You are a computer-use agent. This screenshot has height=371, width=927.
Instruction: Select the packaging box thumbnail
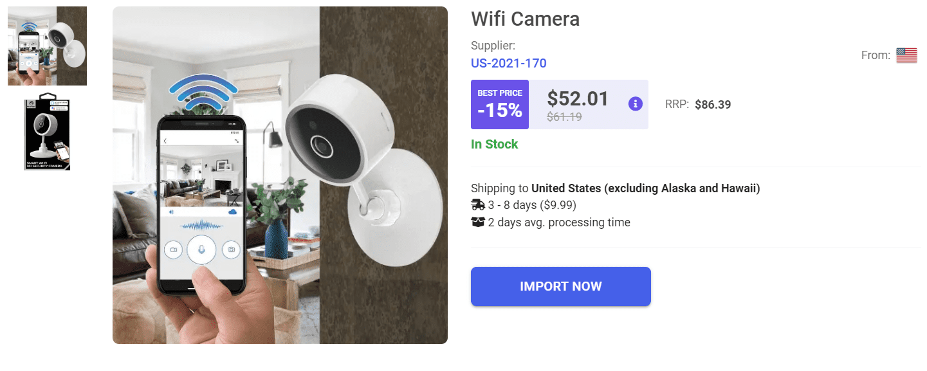46,133
